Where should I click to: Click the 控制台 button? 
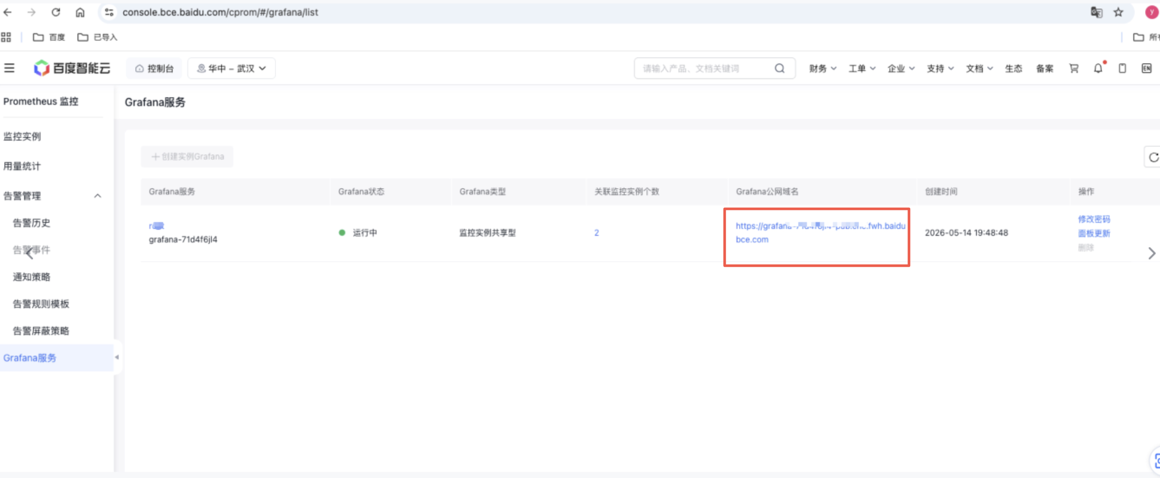click(154, 69)
